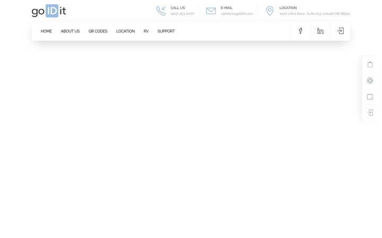Click the phone call icon
Viewport: 382px width, 238px height.
(x=161, y=11)
